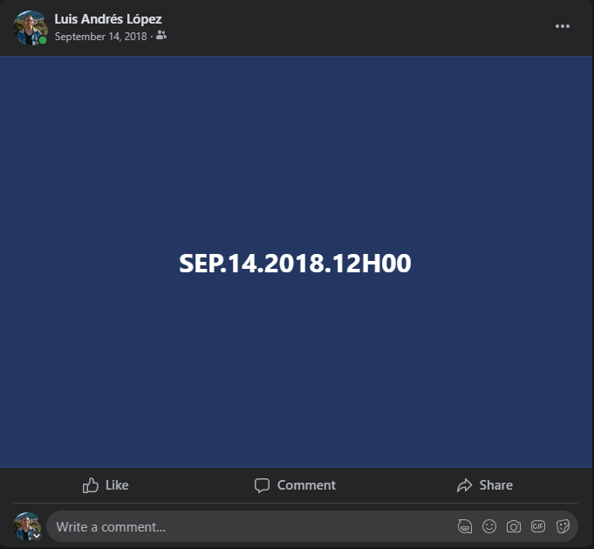The width and height of the screenshot is (594, 549).
Task: Open the sticker picker in comment box
Action: 563,526
